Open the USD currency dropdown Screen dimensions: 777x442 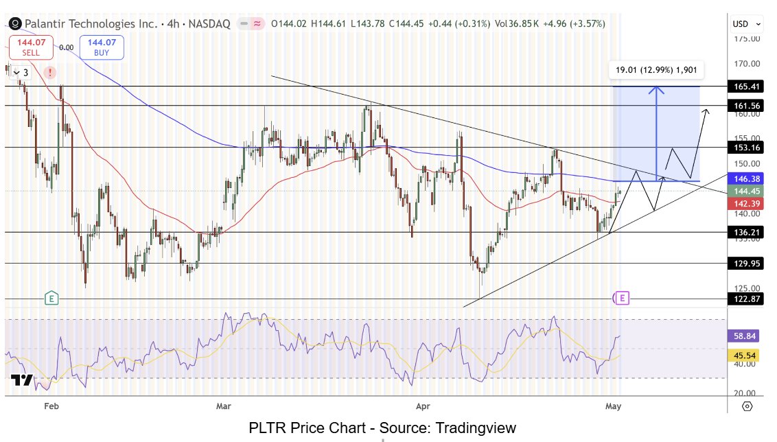click(x=746, y=24)
